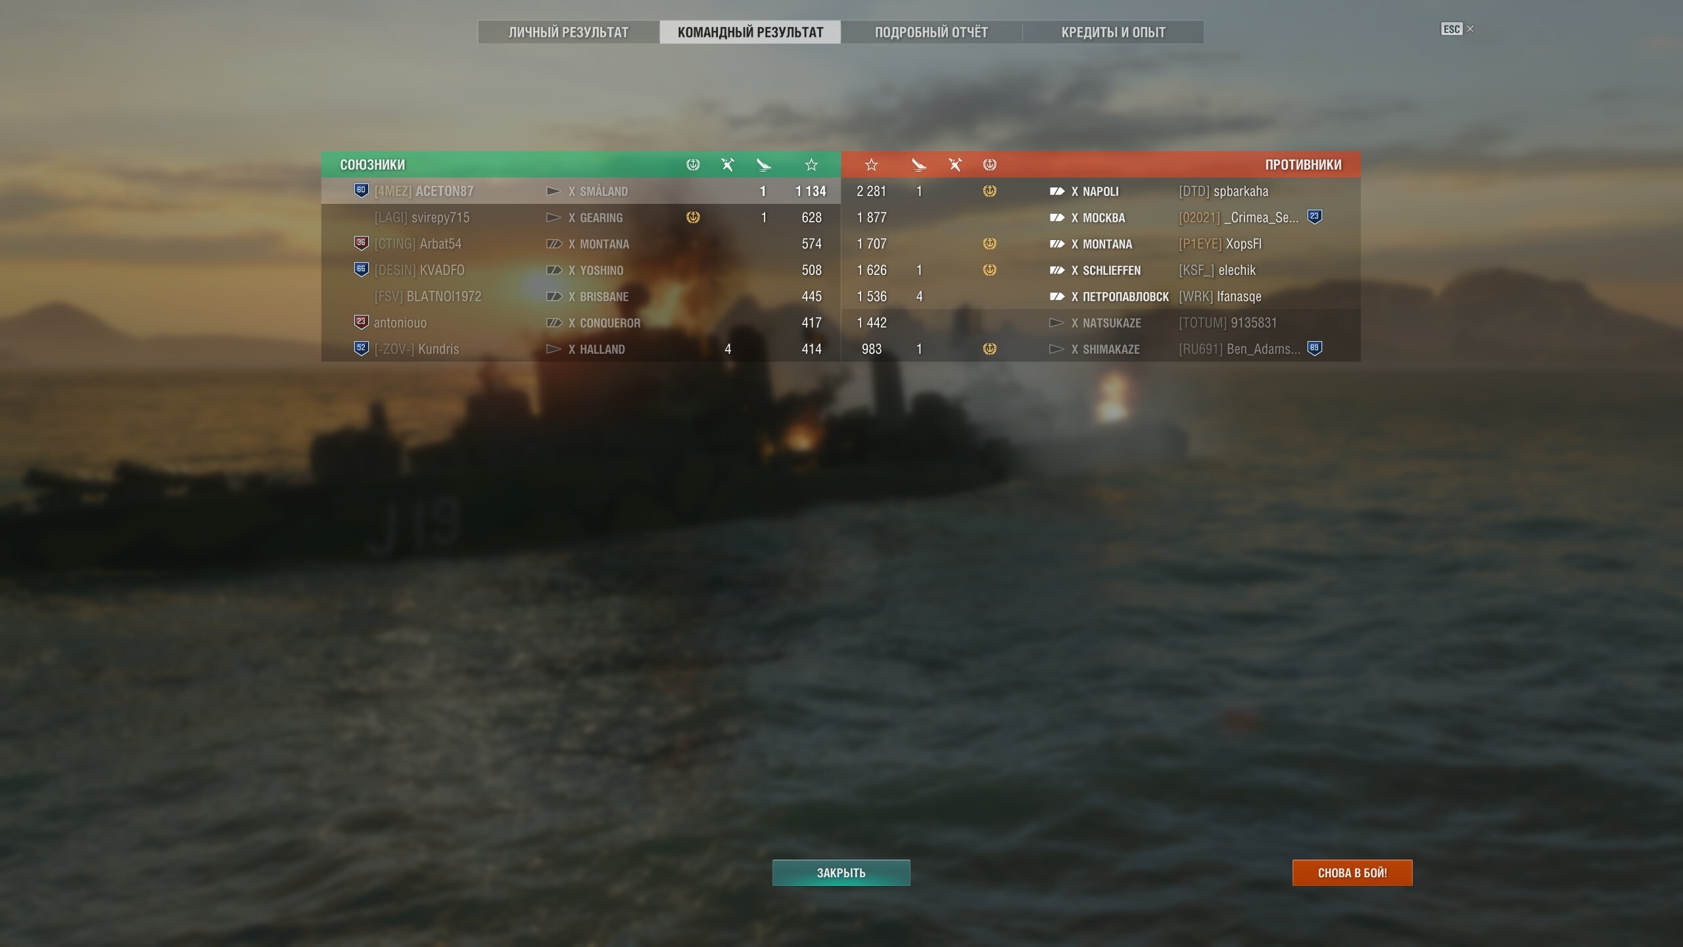
Task: Select enemy player lfanasqe with the Петропавловск
Action: coord(1101,296)
